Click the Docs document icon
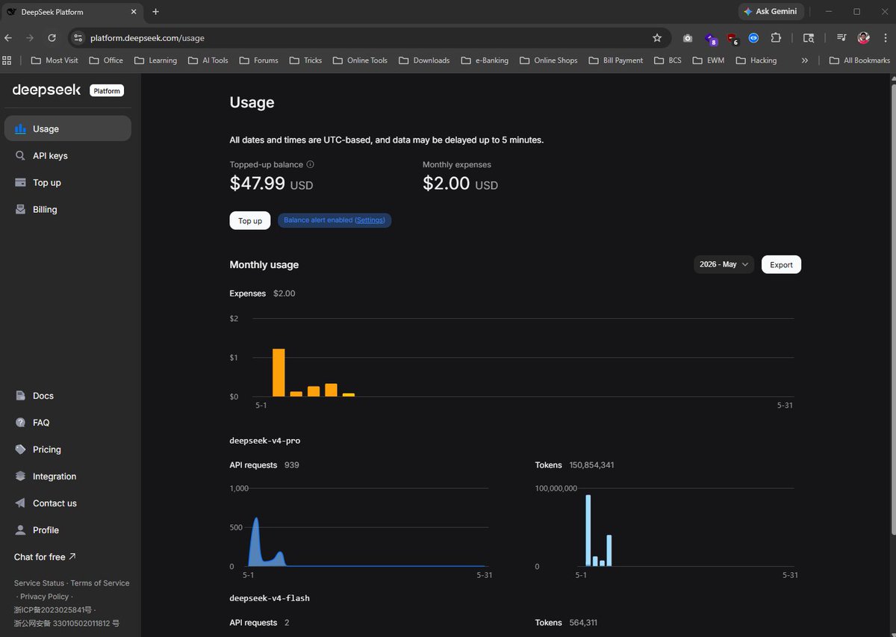896x637 pixels. click(x=20, y=396)
